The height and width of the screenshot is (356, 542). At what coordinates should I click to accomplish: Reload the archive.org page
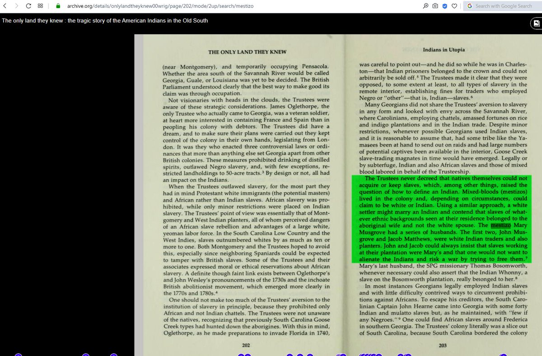(x=28, y=6)
